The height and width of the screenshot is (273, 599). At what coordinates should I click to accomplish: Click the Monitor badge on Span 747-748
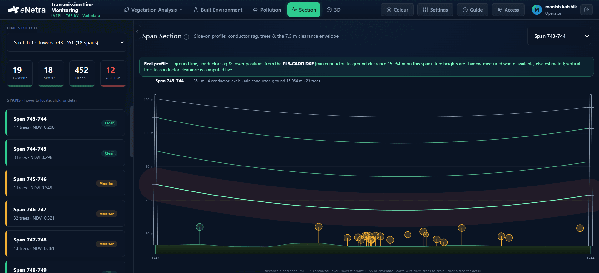coord(106,244)
